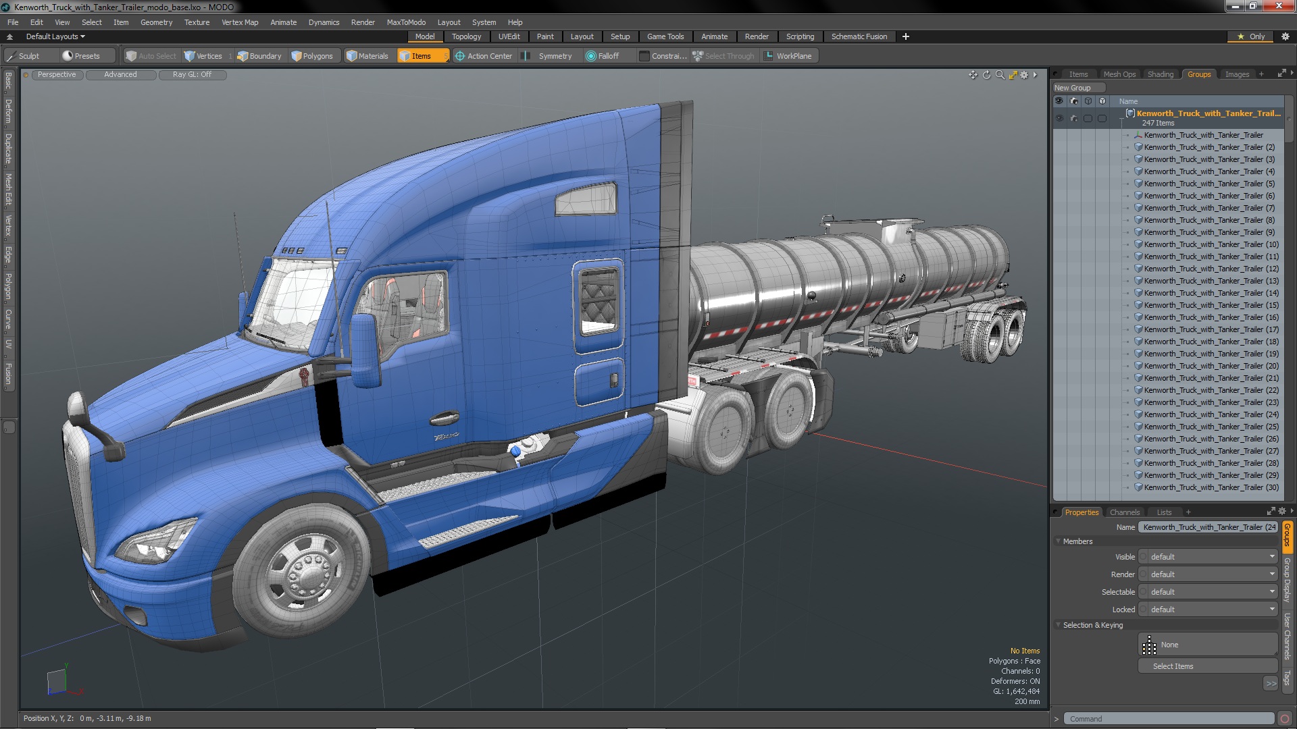Click the None keying set button
This screenshot has width=1297, height=729.
coord(1207,645)
